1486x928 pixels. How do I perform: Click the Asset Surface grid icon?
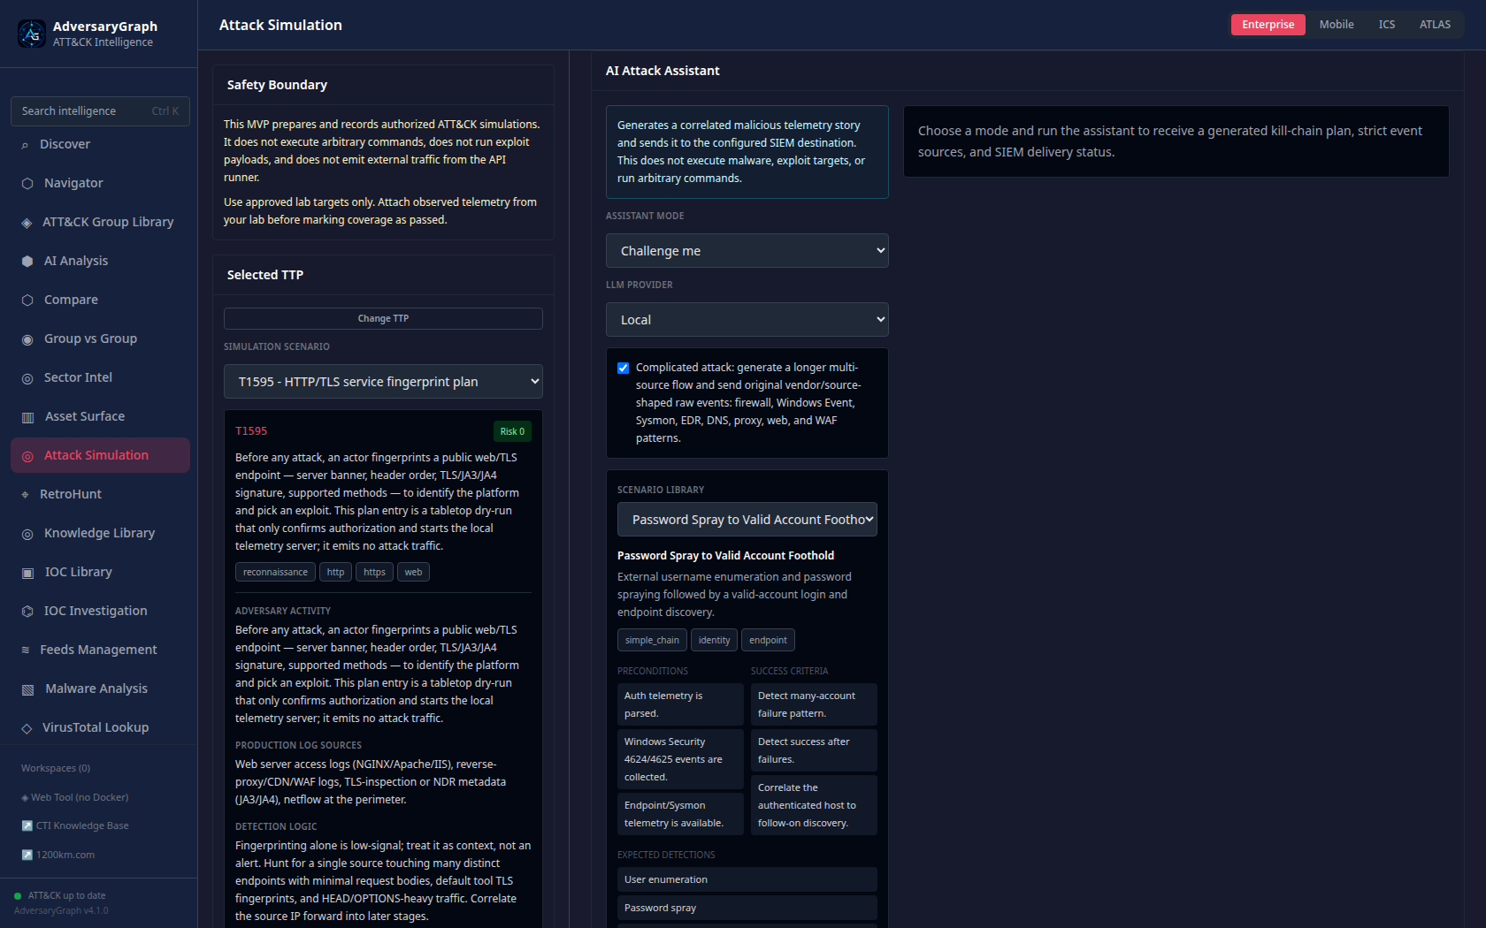(x=27, y=417)
